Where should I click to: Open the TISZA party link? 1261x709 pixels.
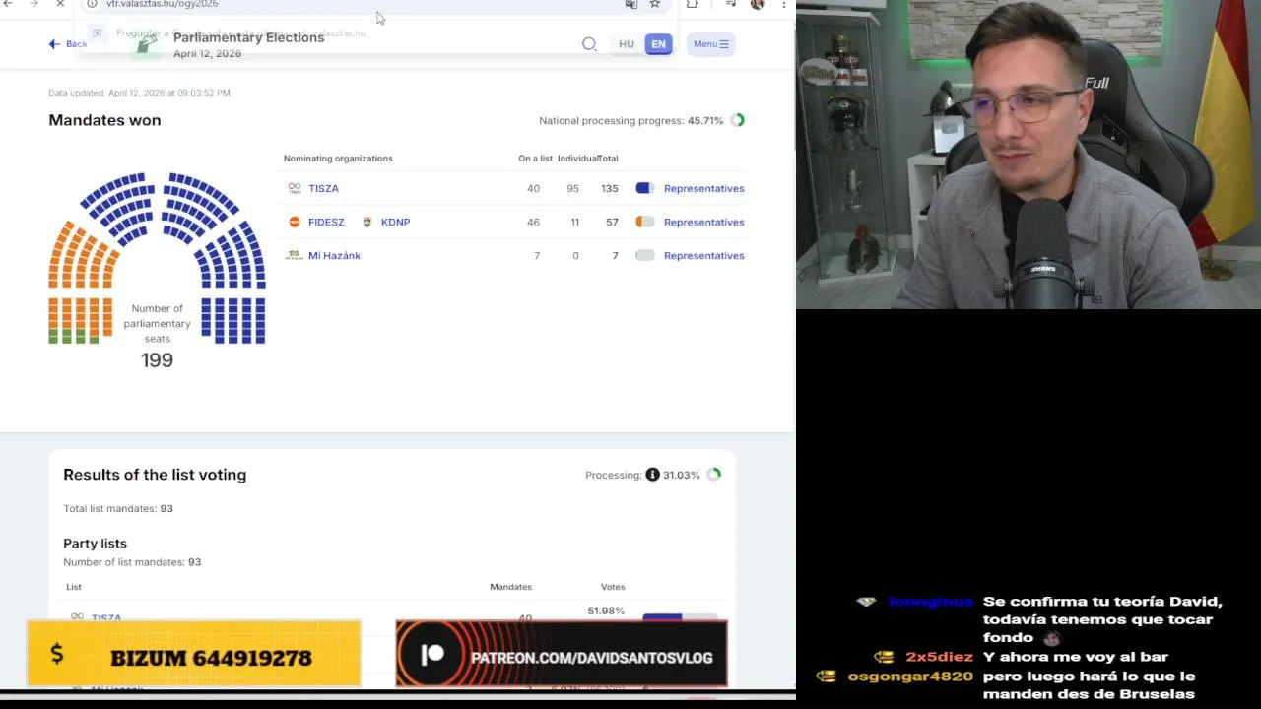pos(323,188)
